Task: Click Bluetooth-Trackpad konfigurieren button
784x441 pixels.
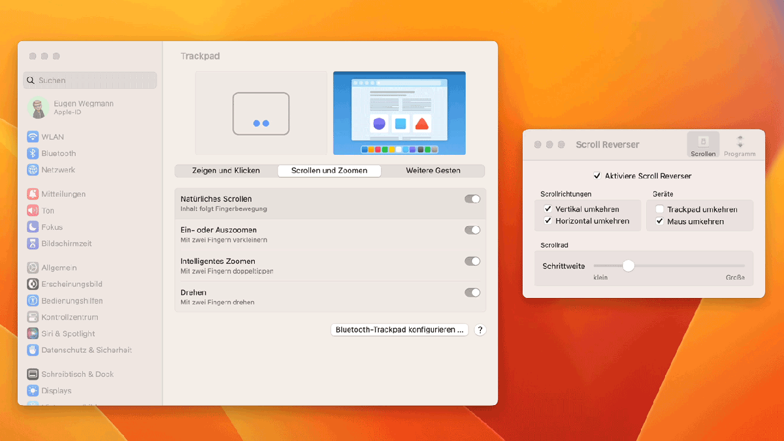Action: click(x=400, y=330)
